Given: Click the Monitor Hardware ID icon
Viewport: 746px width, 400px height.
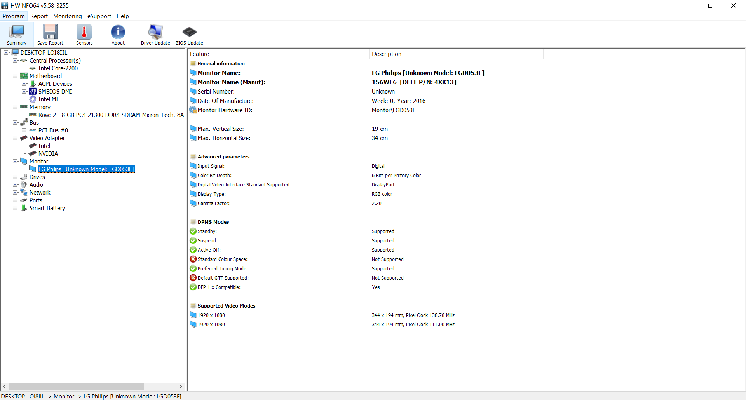Looking at the screenshot, I should click(193, 110).
